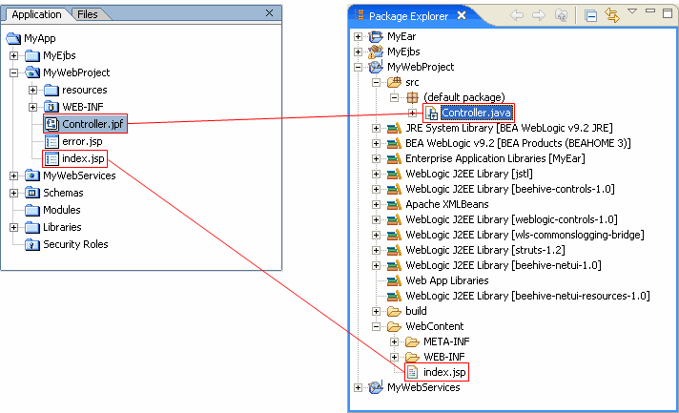Select index.jsp icon in Application panel
This screenshot has height=413, width=679.
click(x=51, y=159)
